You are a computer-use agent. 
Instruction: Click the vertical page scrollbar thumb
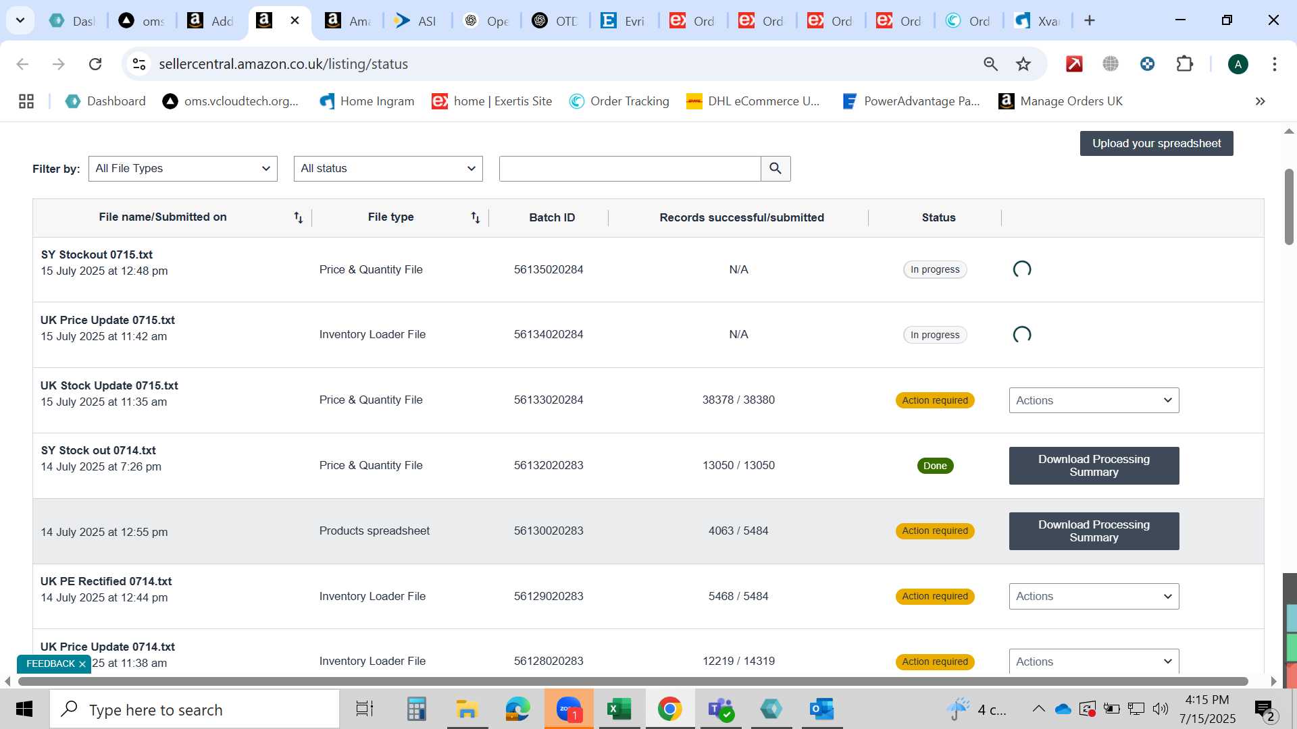tap(1289, 206)
